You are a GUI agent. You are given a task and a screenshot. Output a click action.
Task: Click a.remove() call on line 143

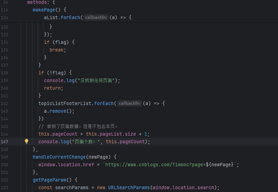point(59,111)
